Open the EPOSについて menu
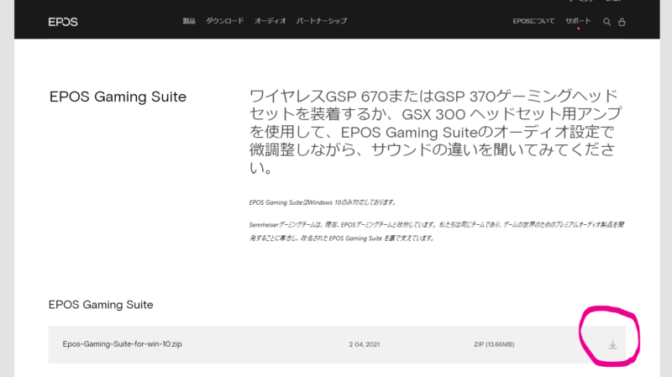Screen dimensions: 672x377 (x=533, y=21)
